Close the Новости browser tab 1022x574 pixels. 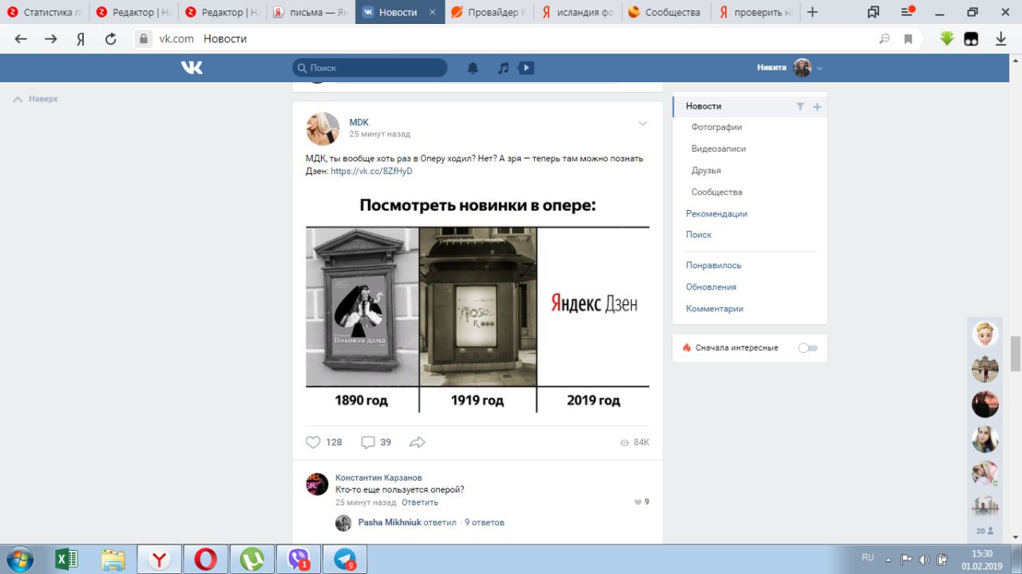tap(433, 12)
